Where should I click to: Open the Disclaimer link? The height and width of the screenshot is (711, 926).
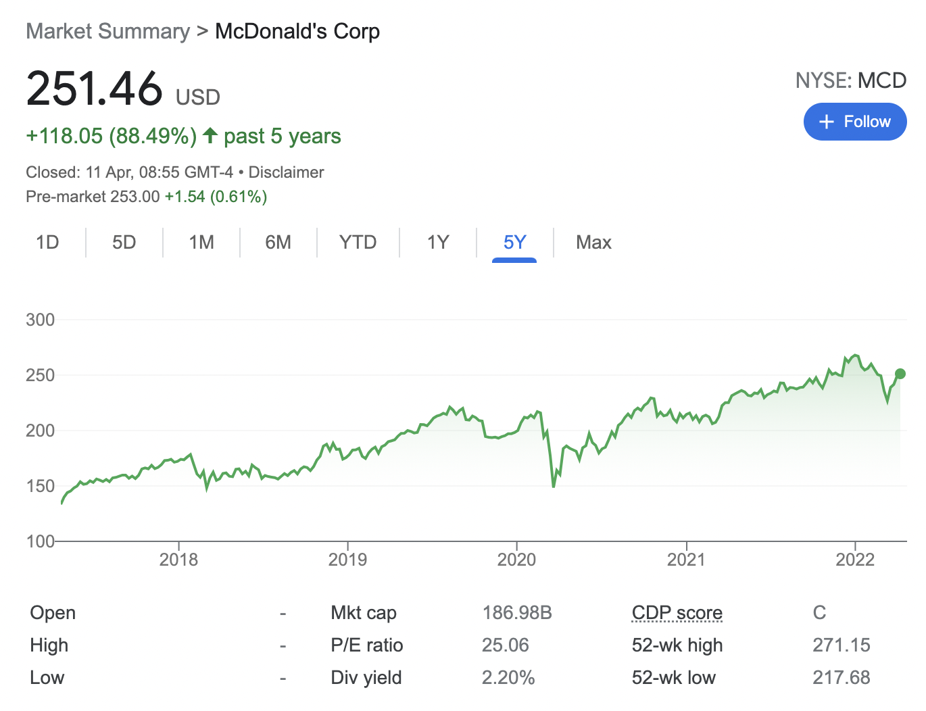coord(285,172)
